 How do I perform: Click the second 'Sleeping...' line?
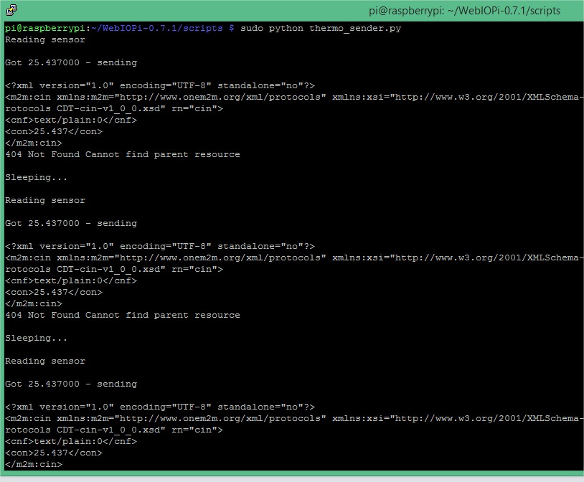pos(36,339)
